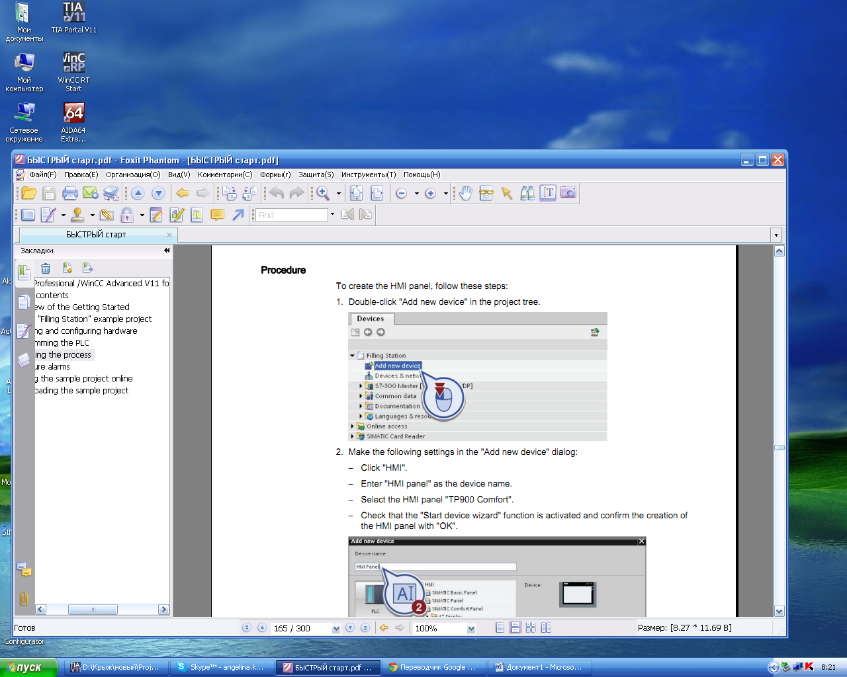847x677 pixels.
Task: Open a file with the folder icon
Action: 28,193
